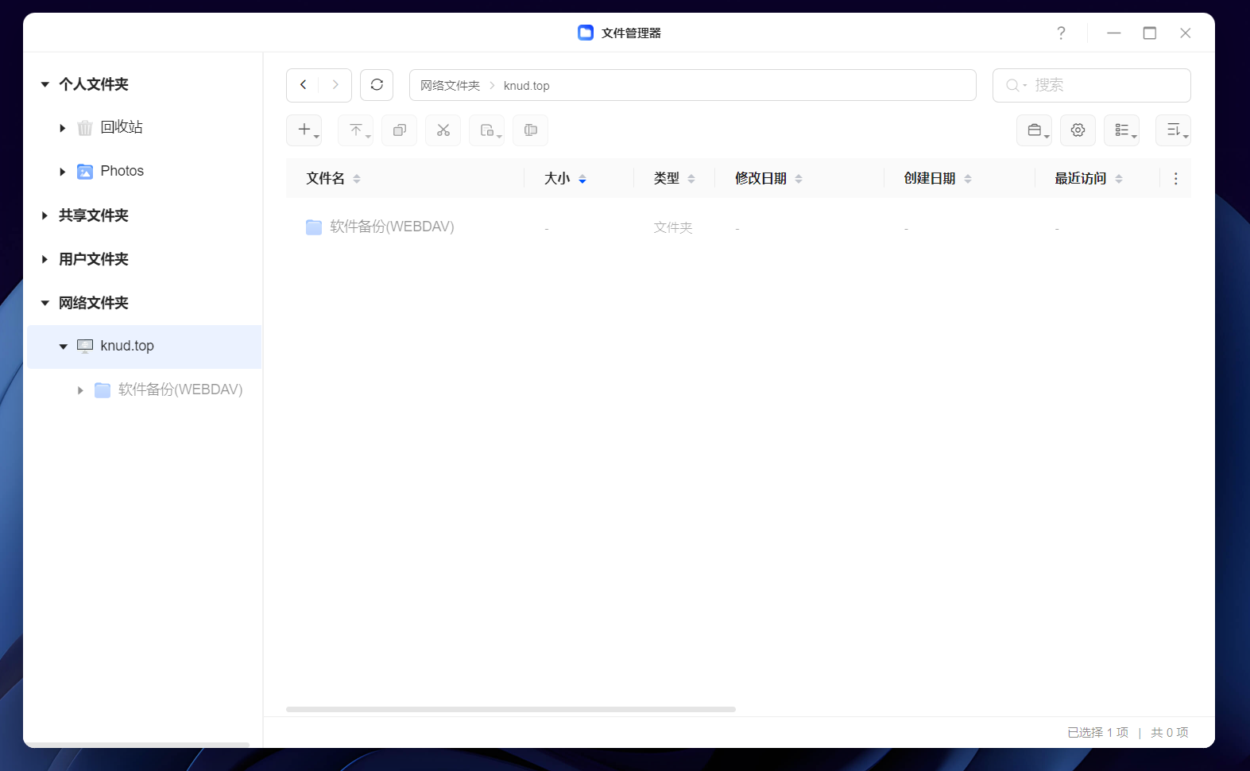Open file manager settings gear
This screenshot has height=771, width=1250.
(x=1078, y=130)
